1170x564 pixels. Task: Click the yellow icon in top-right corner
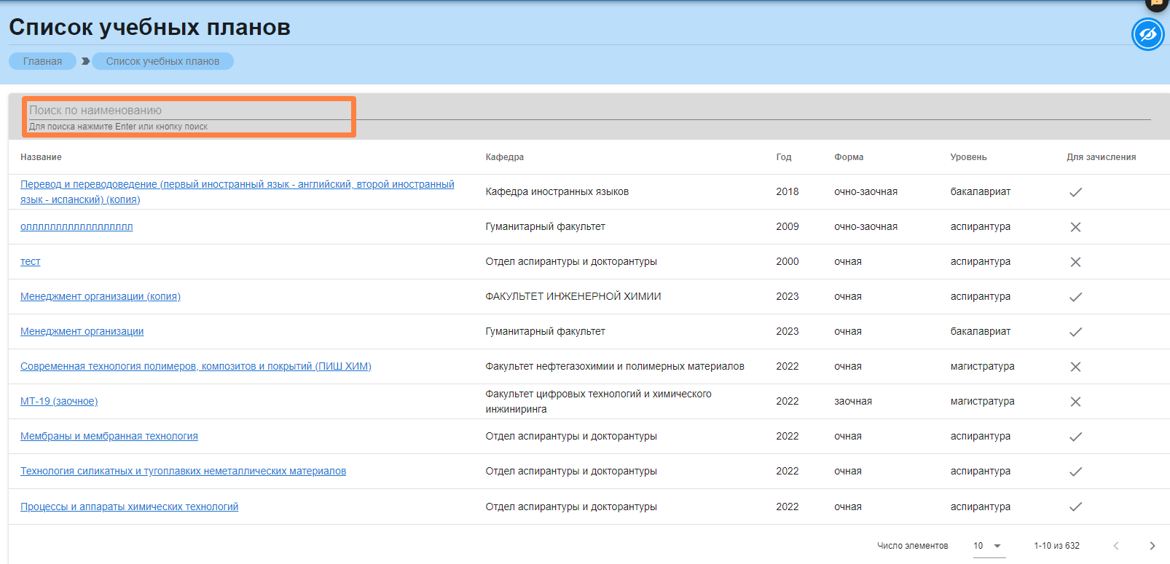click(1156, 4)
